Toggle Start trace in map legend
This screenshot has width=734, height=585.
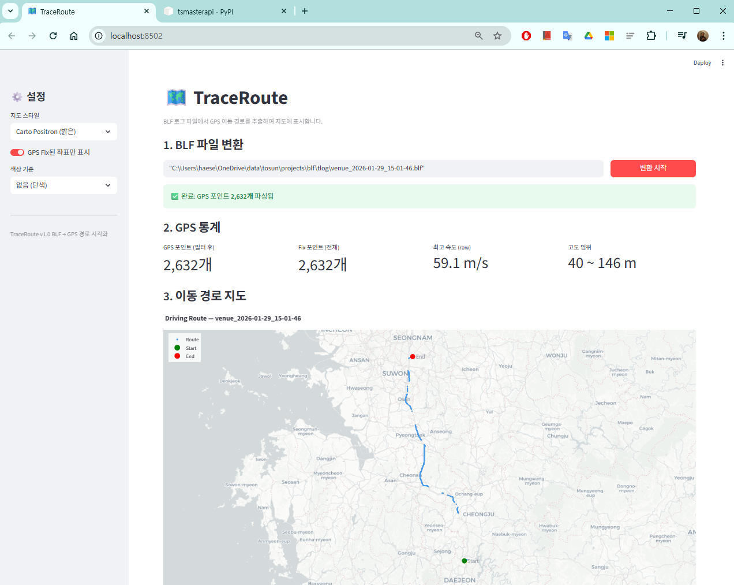[185, 348]
